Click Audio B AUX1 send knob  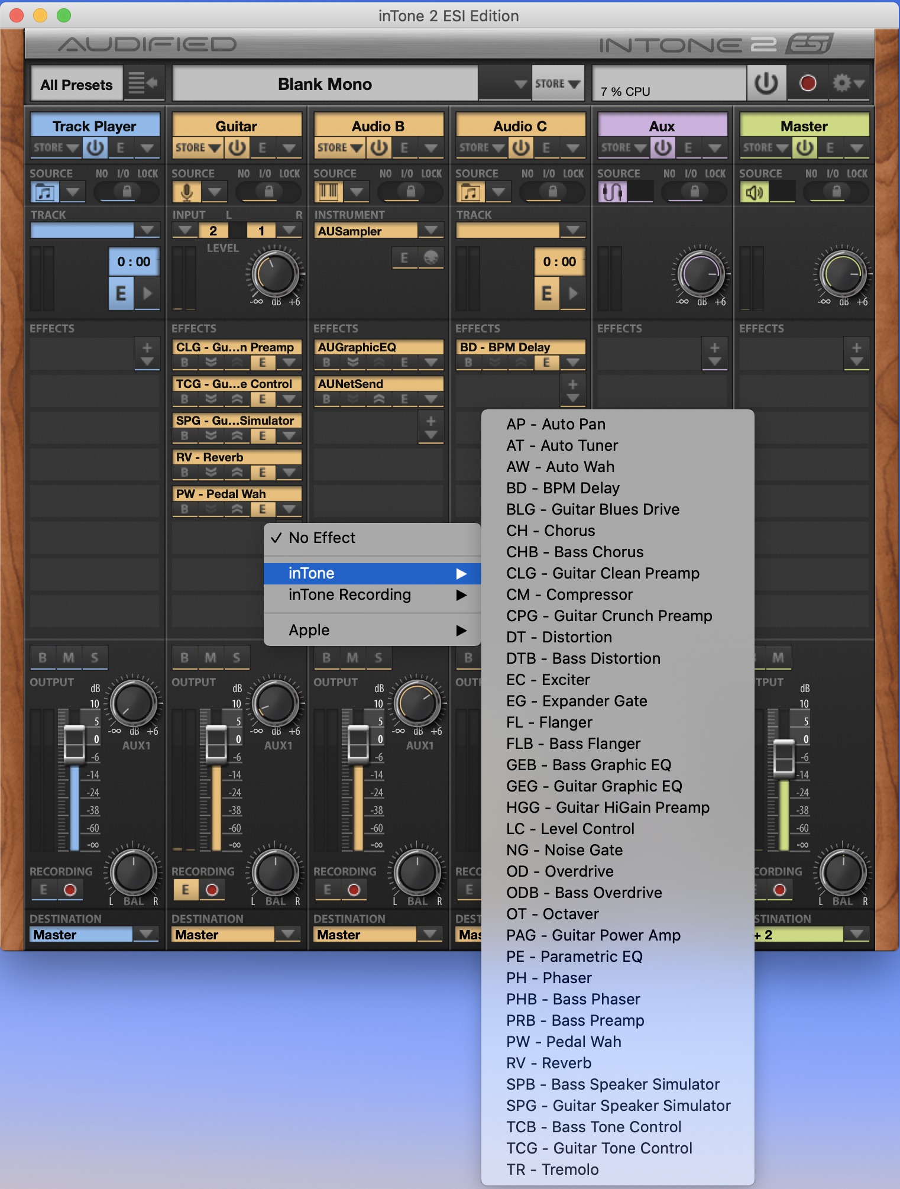(417, 703)
